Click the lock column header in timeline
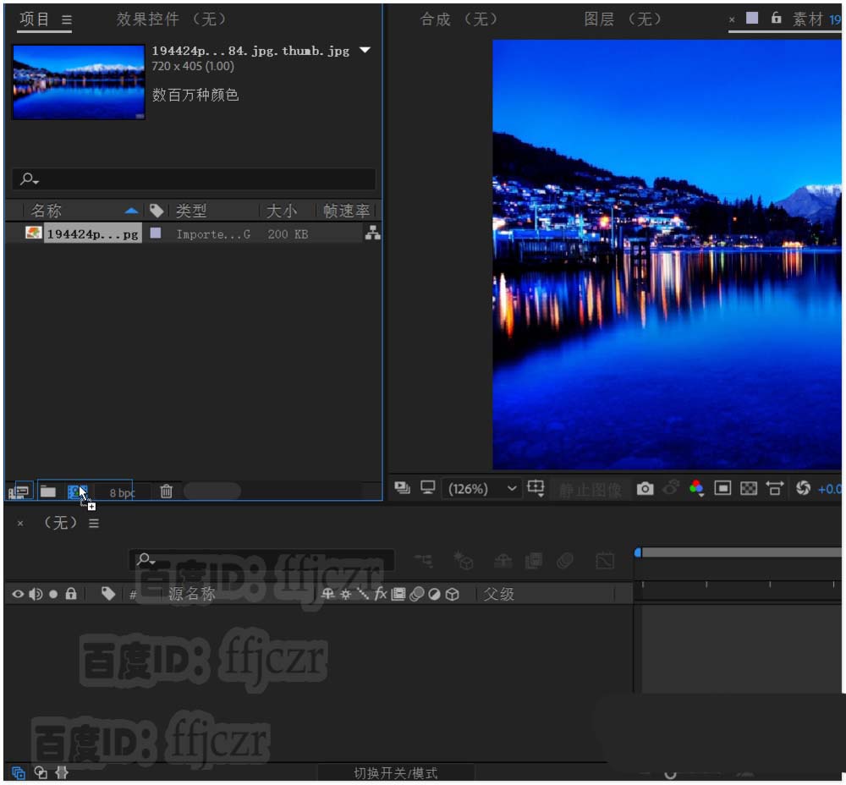This screenshot has height=785, width=846. [71, 594]
